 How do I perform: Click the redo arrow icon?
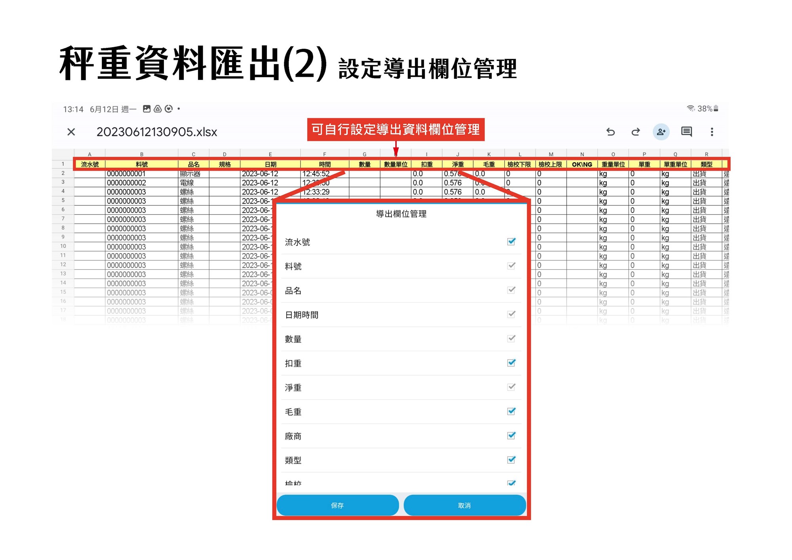636,132
